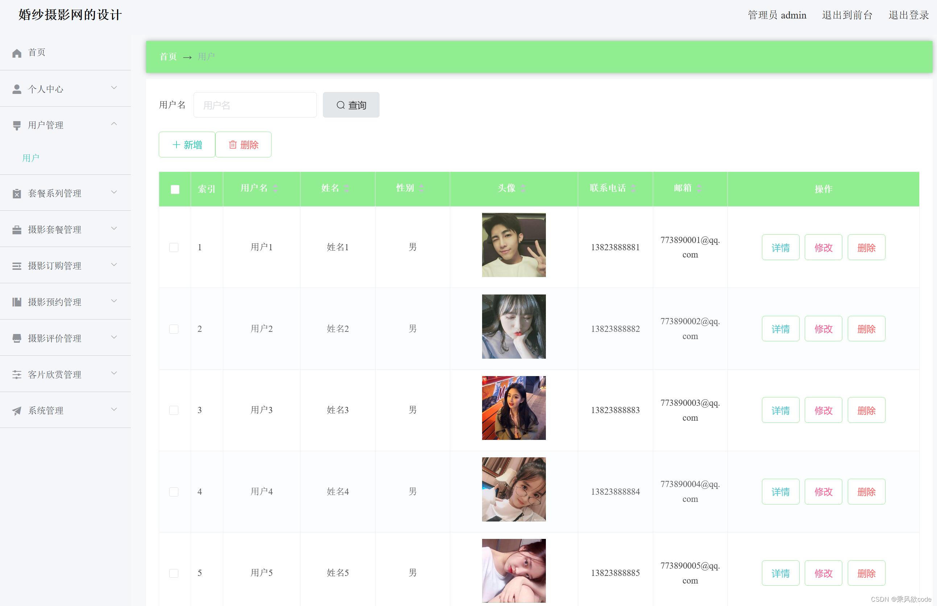Screen dimensions: 937x606
Task: Click sort arrows on 联系电话 column
Action: [x=633, y=189]
